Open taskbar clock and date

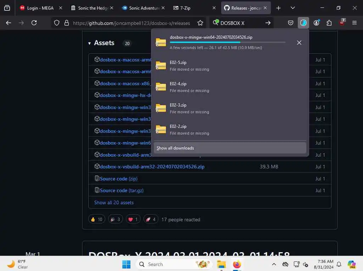[324, 264]
